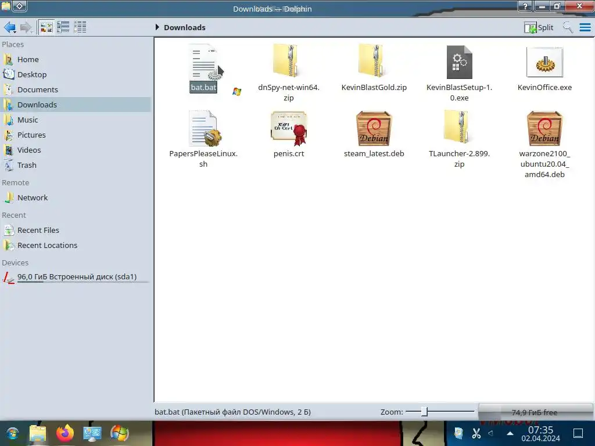Viewport: 595px width, 446px height.
Task: Open Recent Locations entry
Action: coord(76,246)
